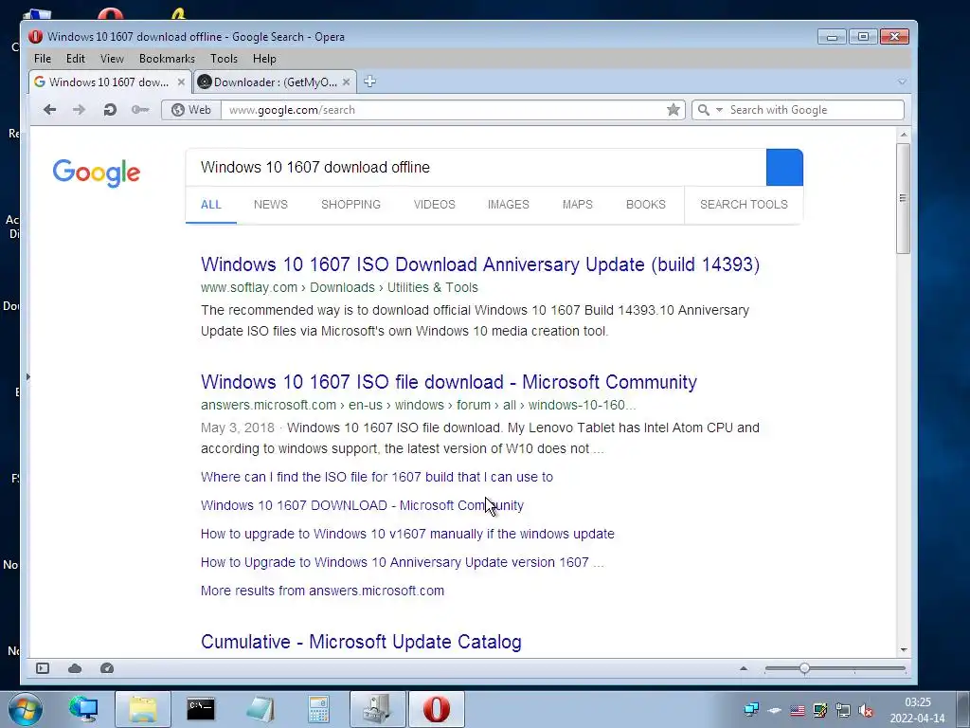
Task: Open the password wand key icon
Action: [x=140, y=110]
